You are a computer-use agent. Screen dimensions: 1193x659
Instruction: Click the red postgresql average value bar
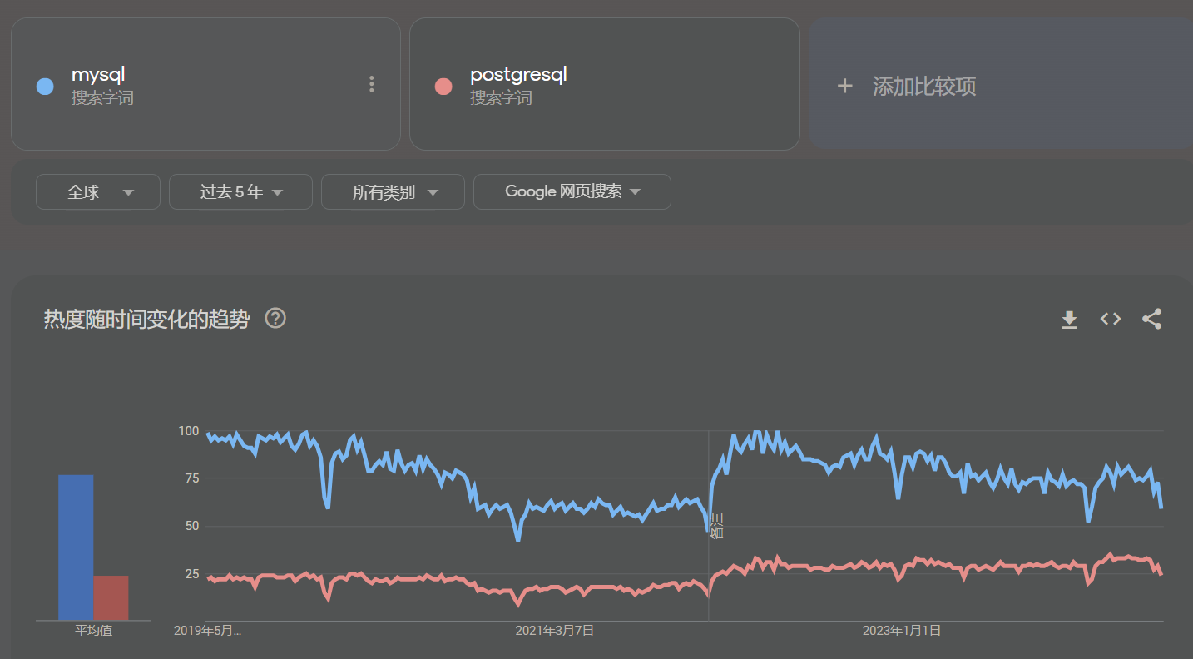click(112, 595)
